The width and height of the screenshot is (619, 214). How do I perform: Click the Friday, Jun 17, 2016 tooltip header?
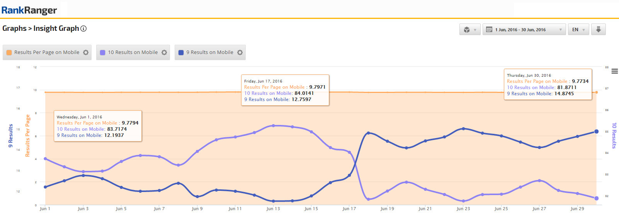(263, 81)
